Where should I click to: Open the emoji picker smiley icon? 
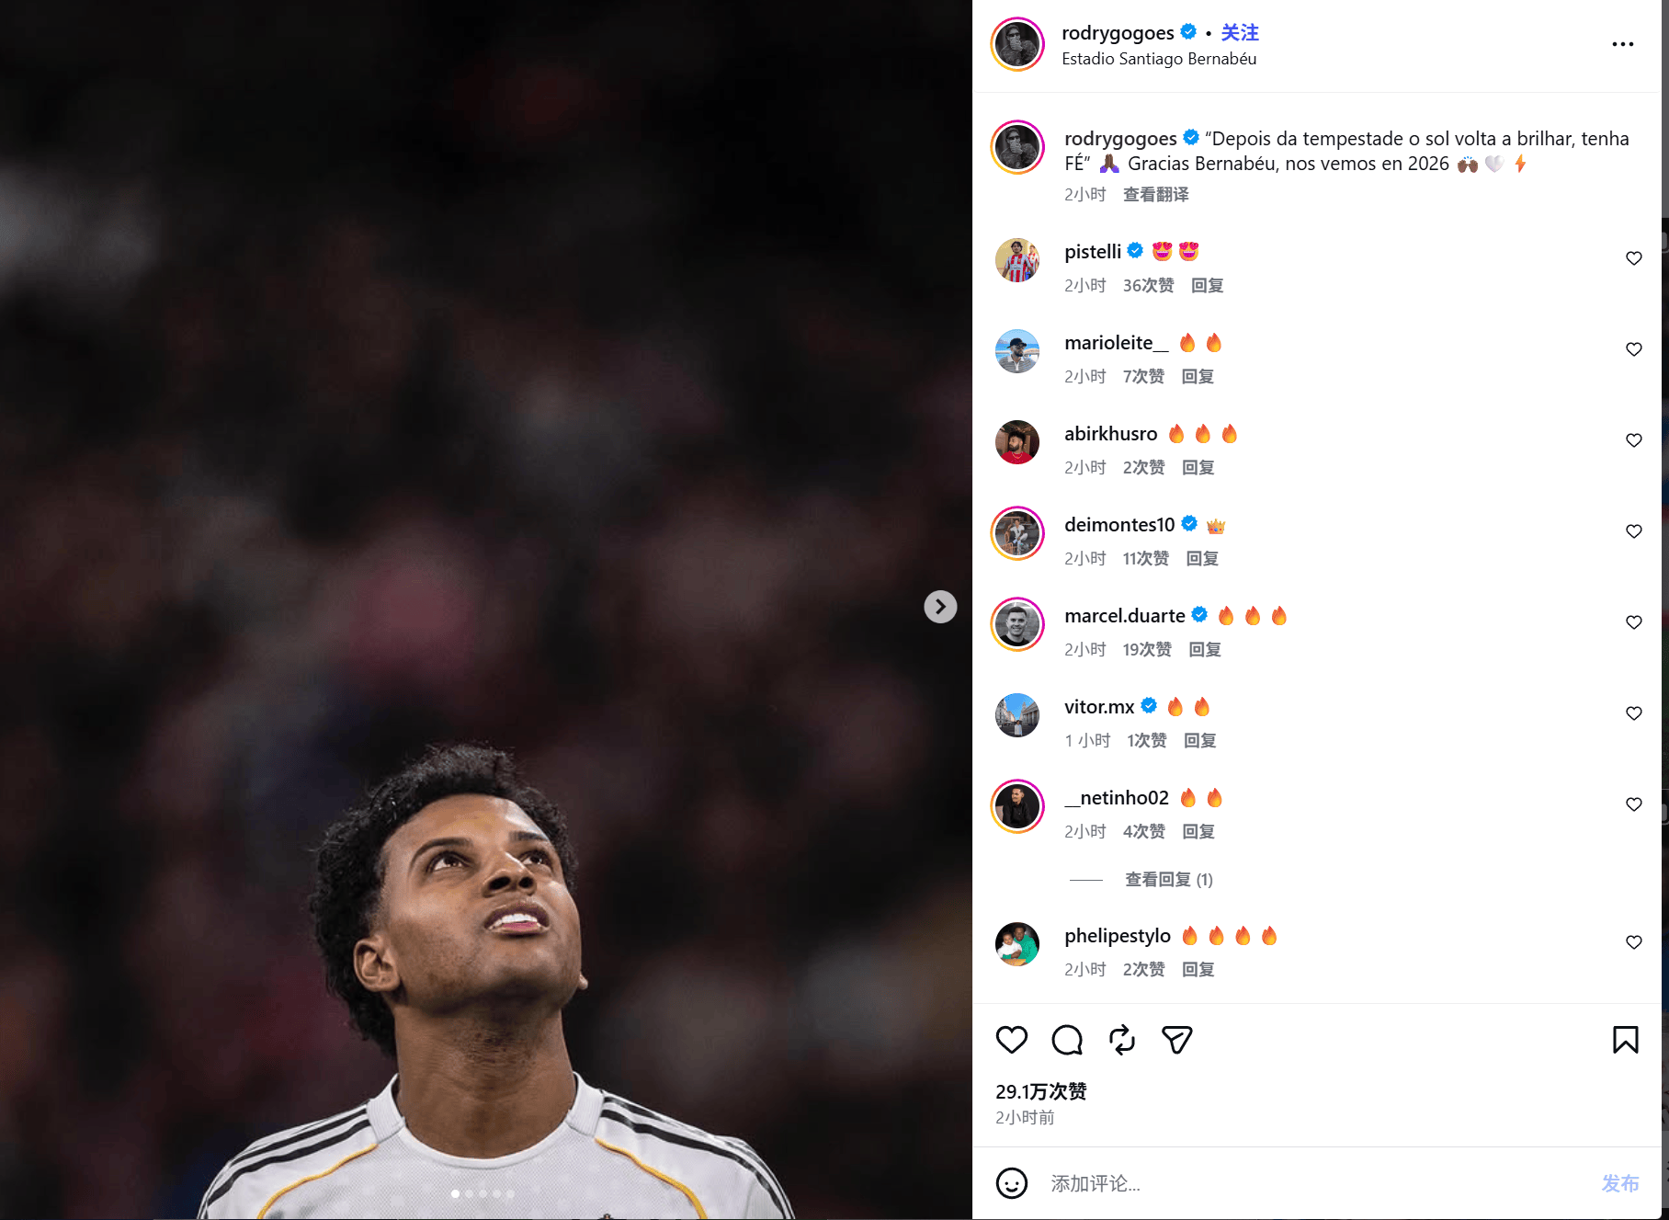1012,1183
